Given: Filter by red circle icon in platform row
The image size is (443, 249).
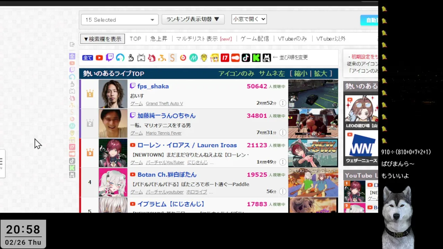Looking at the screenshot, I should pyautogui.click(x=183, y=58).
